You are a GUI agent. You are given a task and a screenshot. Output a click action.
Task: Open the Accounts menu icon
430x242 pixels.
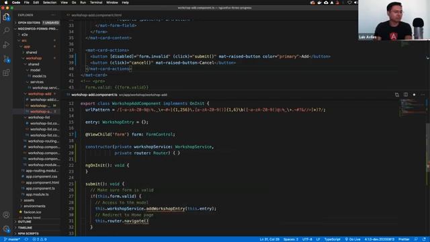click(x=6, y=215)
